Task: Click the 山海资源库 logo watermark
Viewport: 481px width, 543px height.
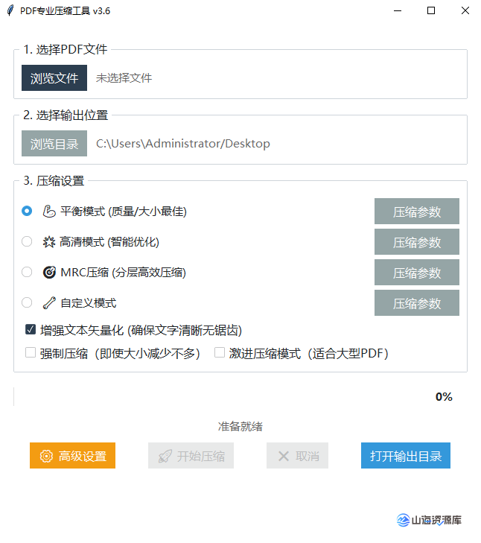Action: coord(429,520)
